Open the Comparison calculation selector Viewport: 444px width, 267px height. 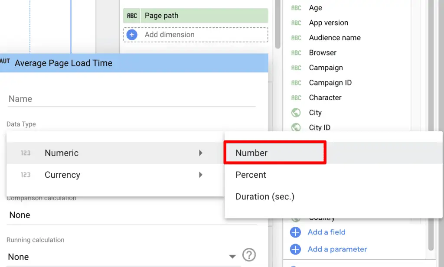click(130, 215)
